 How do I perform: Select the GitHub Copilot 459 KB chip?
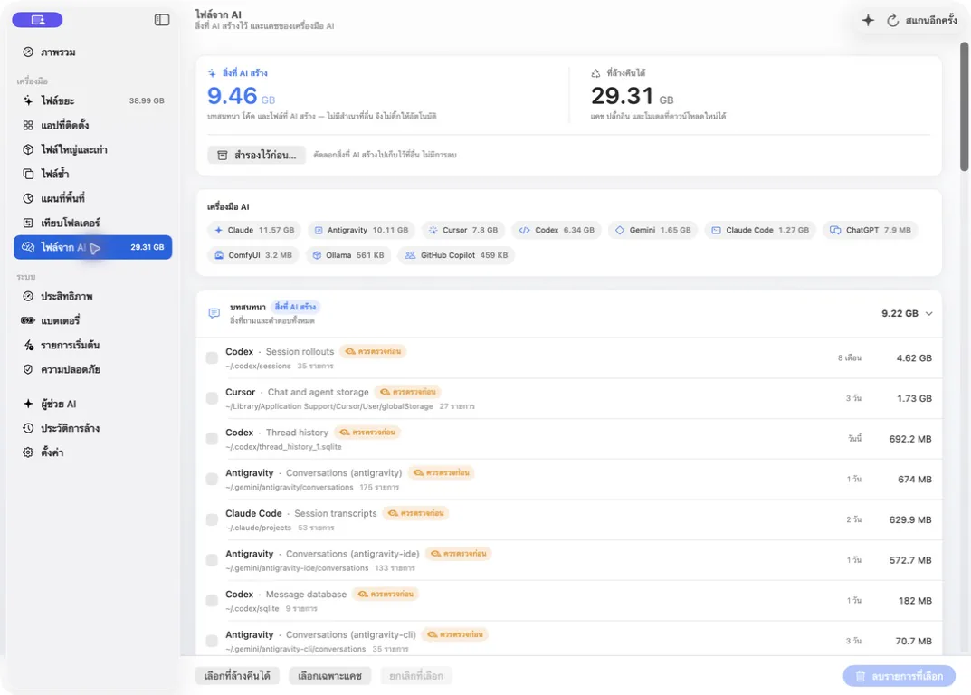coord(456,255)
